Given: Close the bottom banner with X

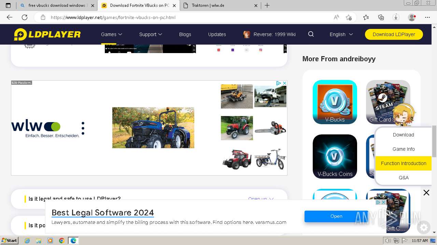Looking at the screenshot, I should click(x=426, y=193).
